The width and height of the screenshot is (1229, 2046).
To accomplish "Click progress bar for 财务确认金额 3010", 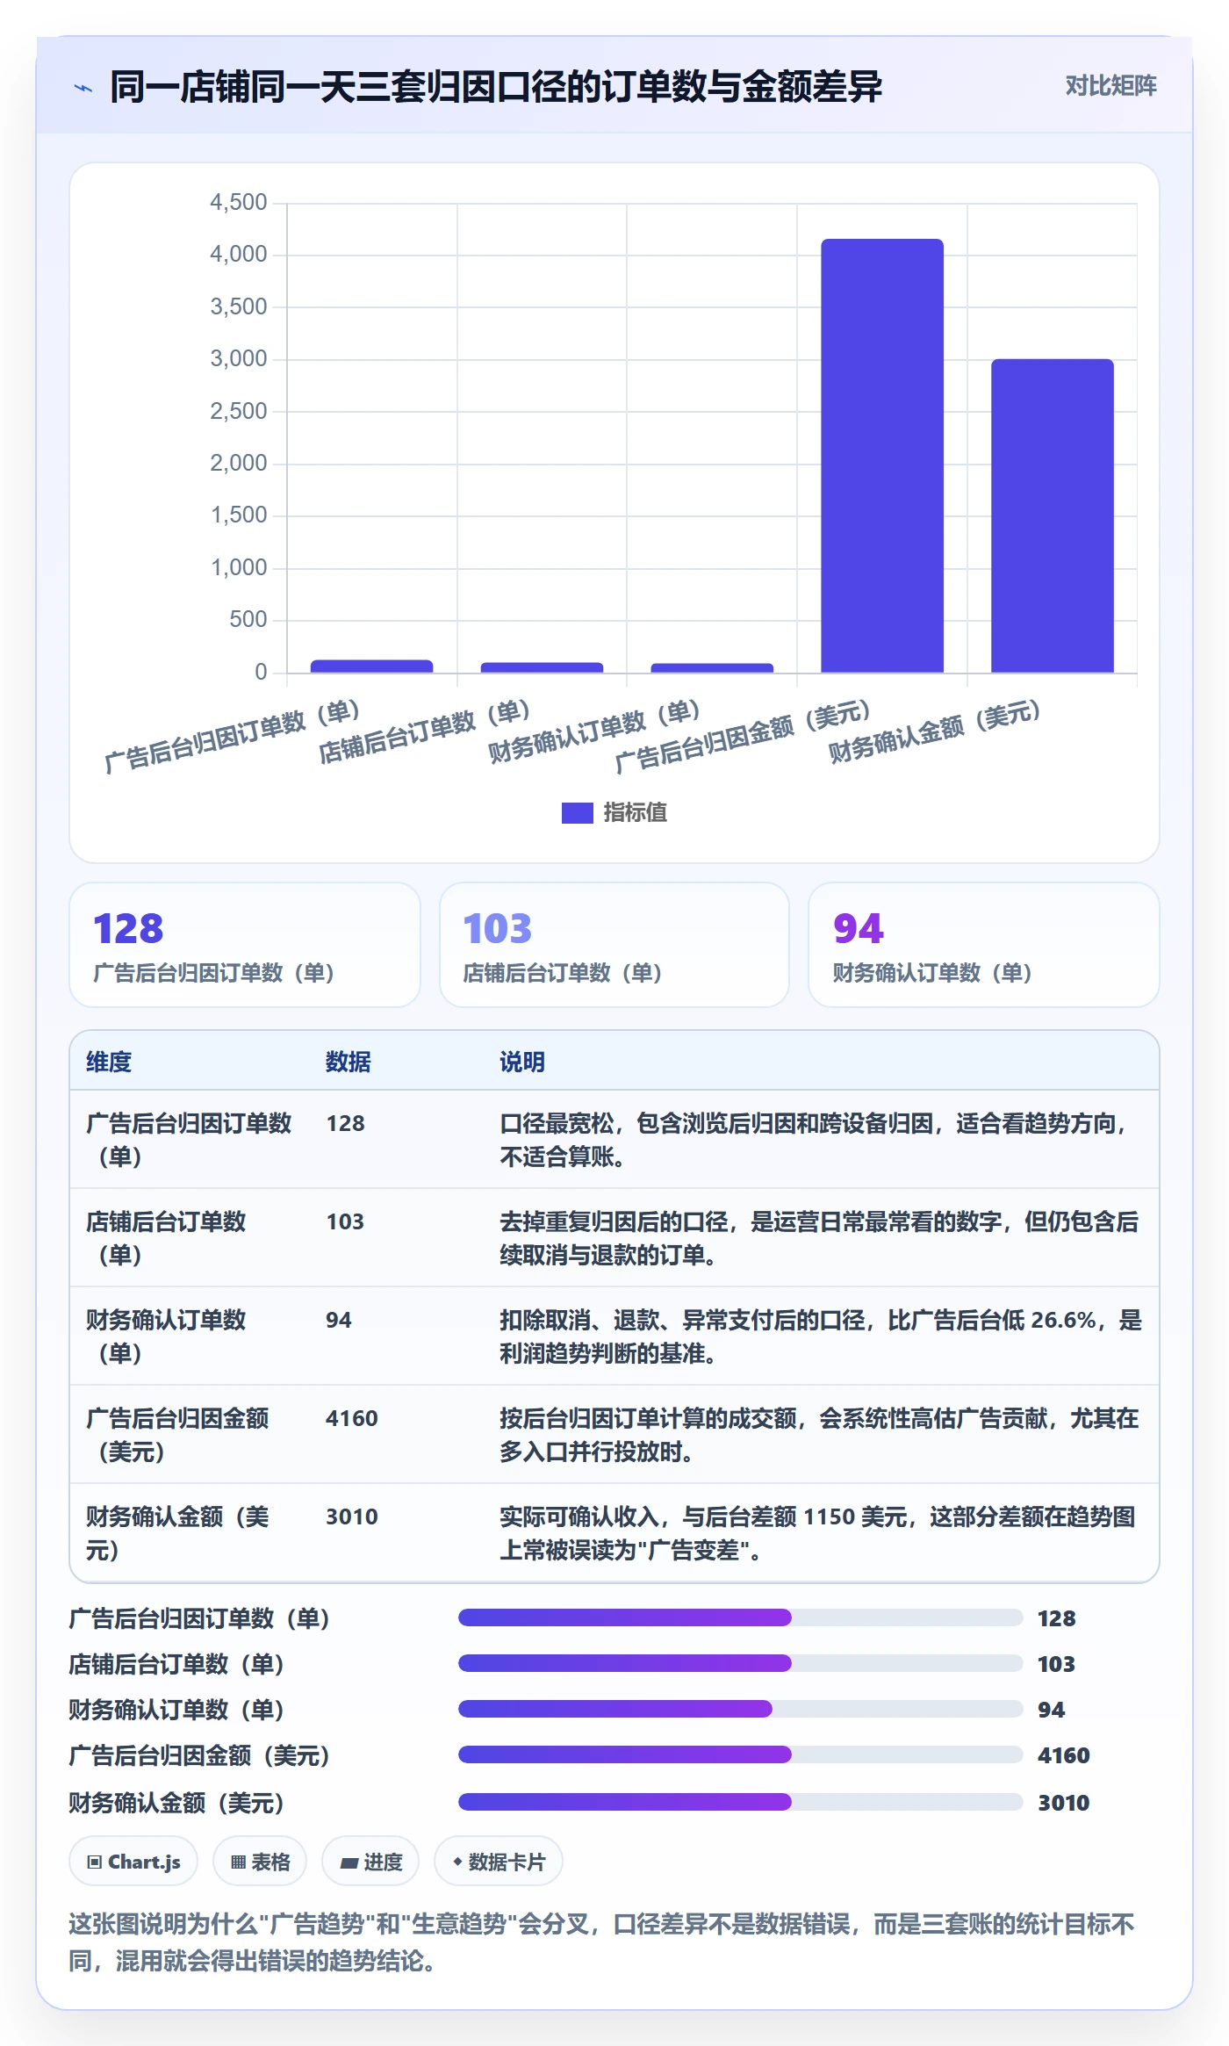I will click(x=741, y=1802).
